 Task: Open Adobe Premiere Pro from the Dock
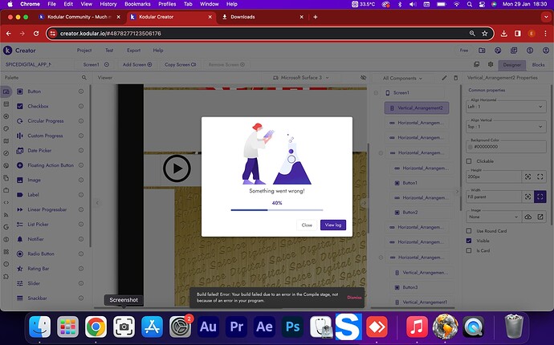point(237,327)
